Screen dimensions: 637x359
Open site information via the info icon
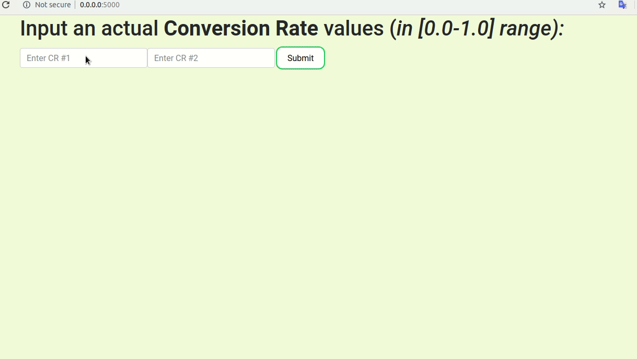click(x=27, y=5)
